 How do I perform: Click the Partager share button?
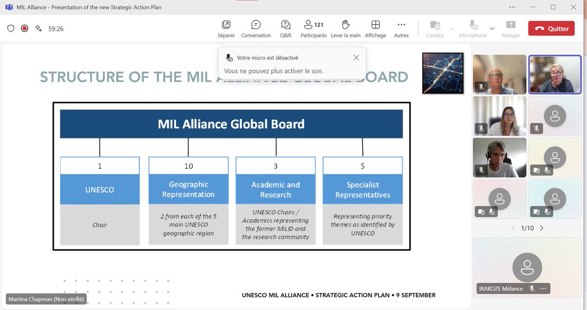(x=511, y=29)
